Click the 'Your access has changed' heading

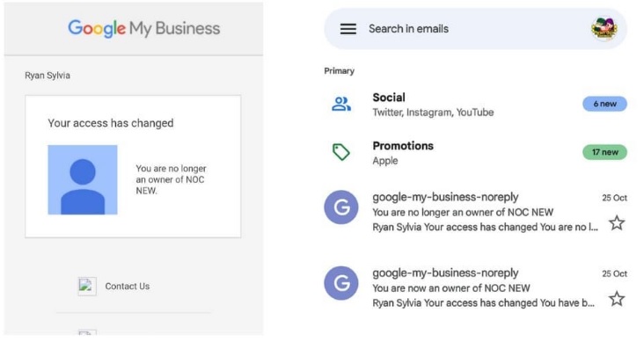coord(111,123)
